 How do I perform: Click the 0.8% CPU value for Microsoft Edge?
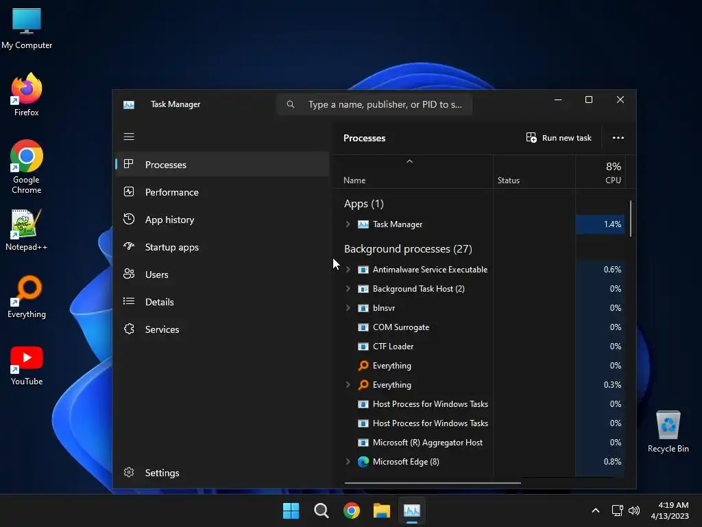coord(612,462)
